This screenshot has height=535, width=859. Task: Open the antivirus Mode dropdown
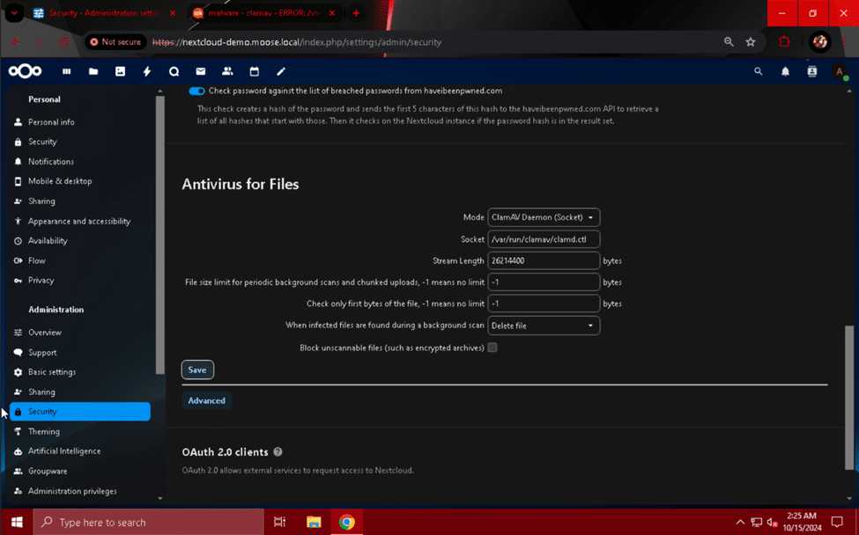pyautogui.click(x=544, y=217)
